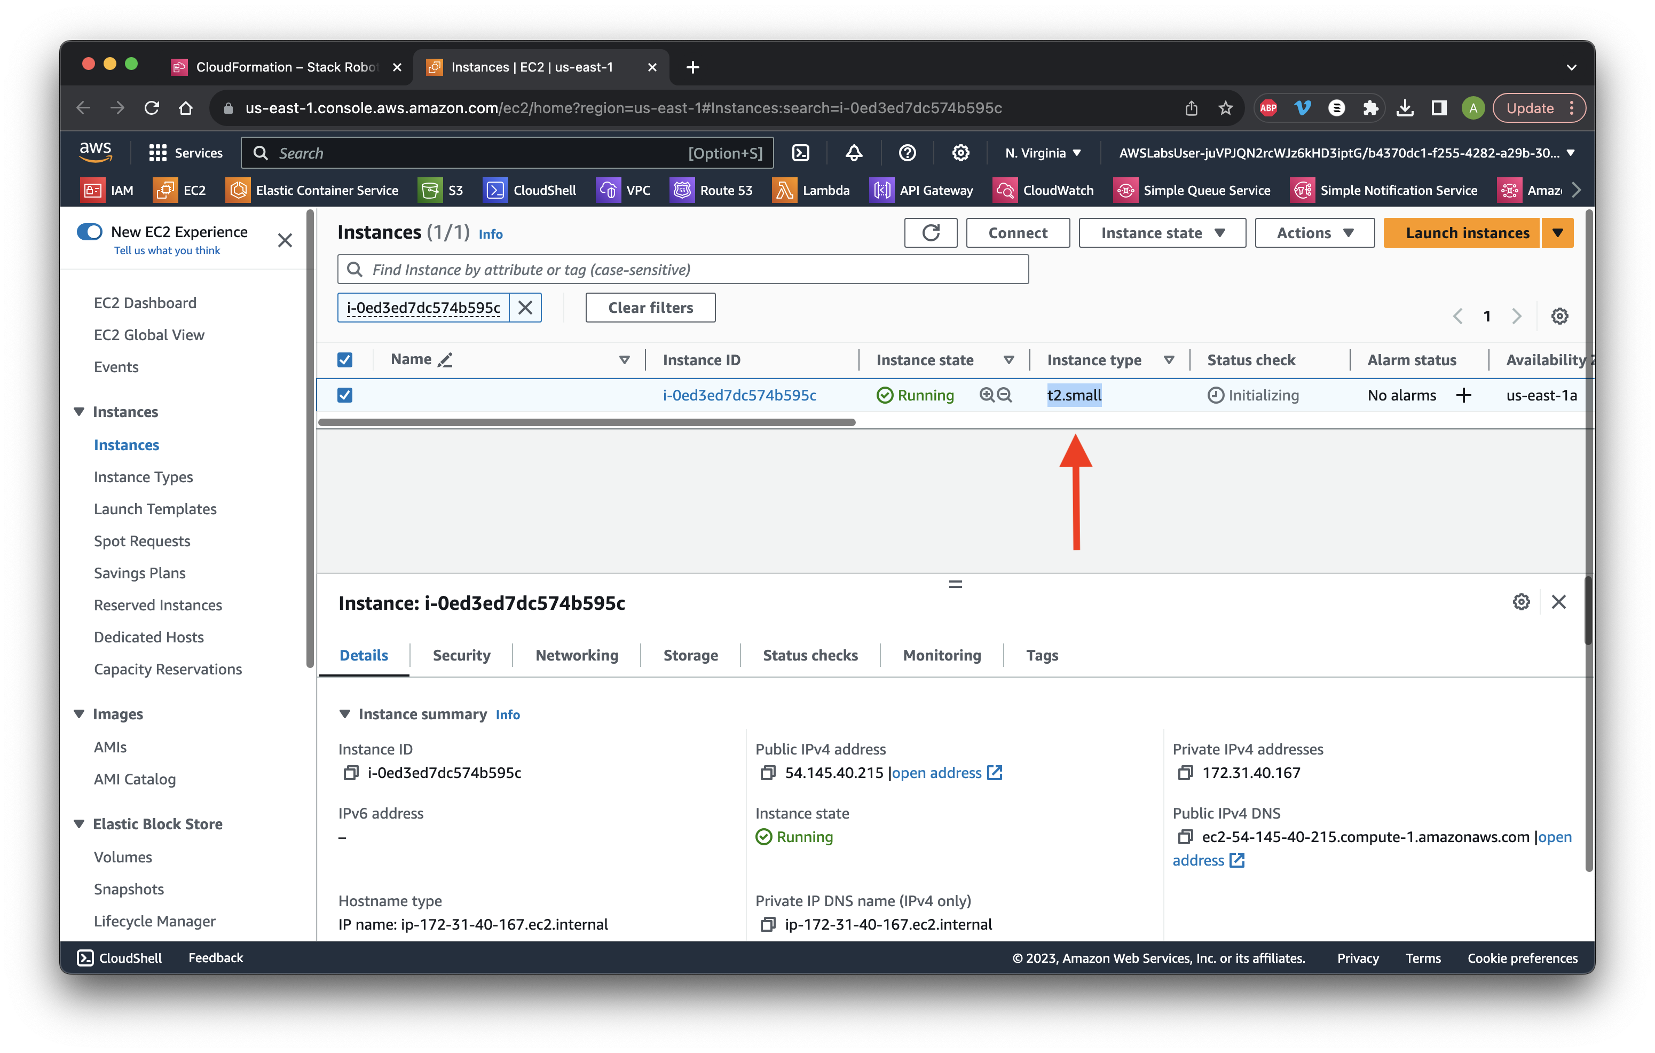Open table preferences gear icon
The height and width of the screenshot is (1053, 1655).
click(1559, 316)
